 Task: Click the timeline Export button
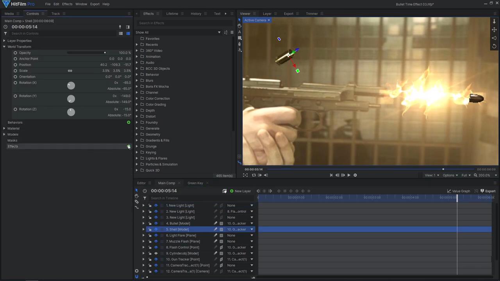point(488,191)
